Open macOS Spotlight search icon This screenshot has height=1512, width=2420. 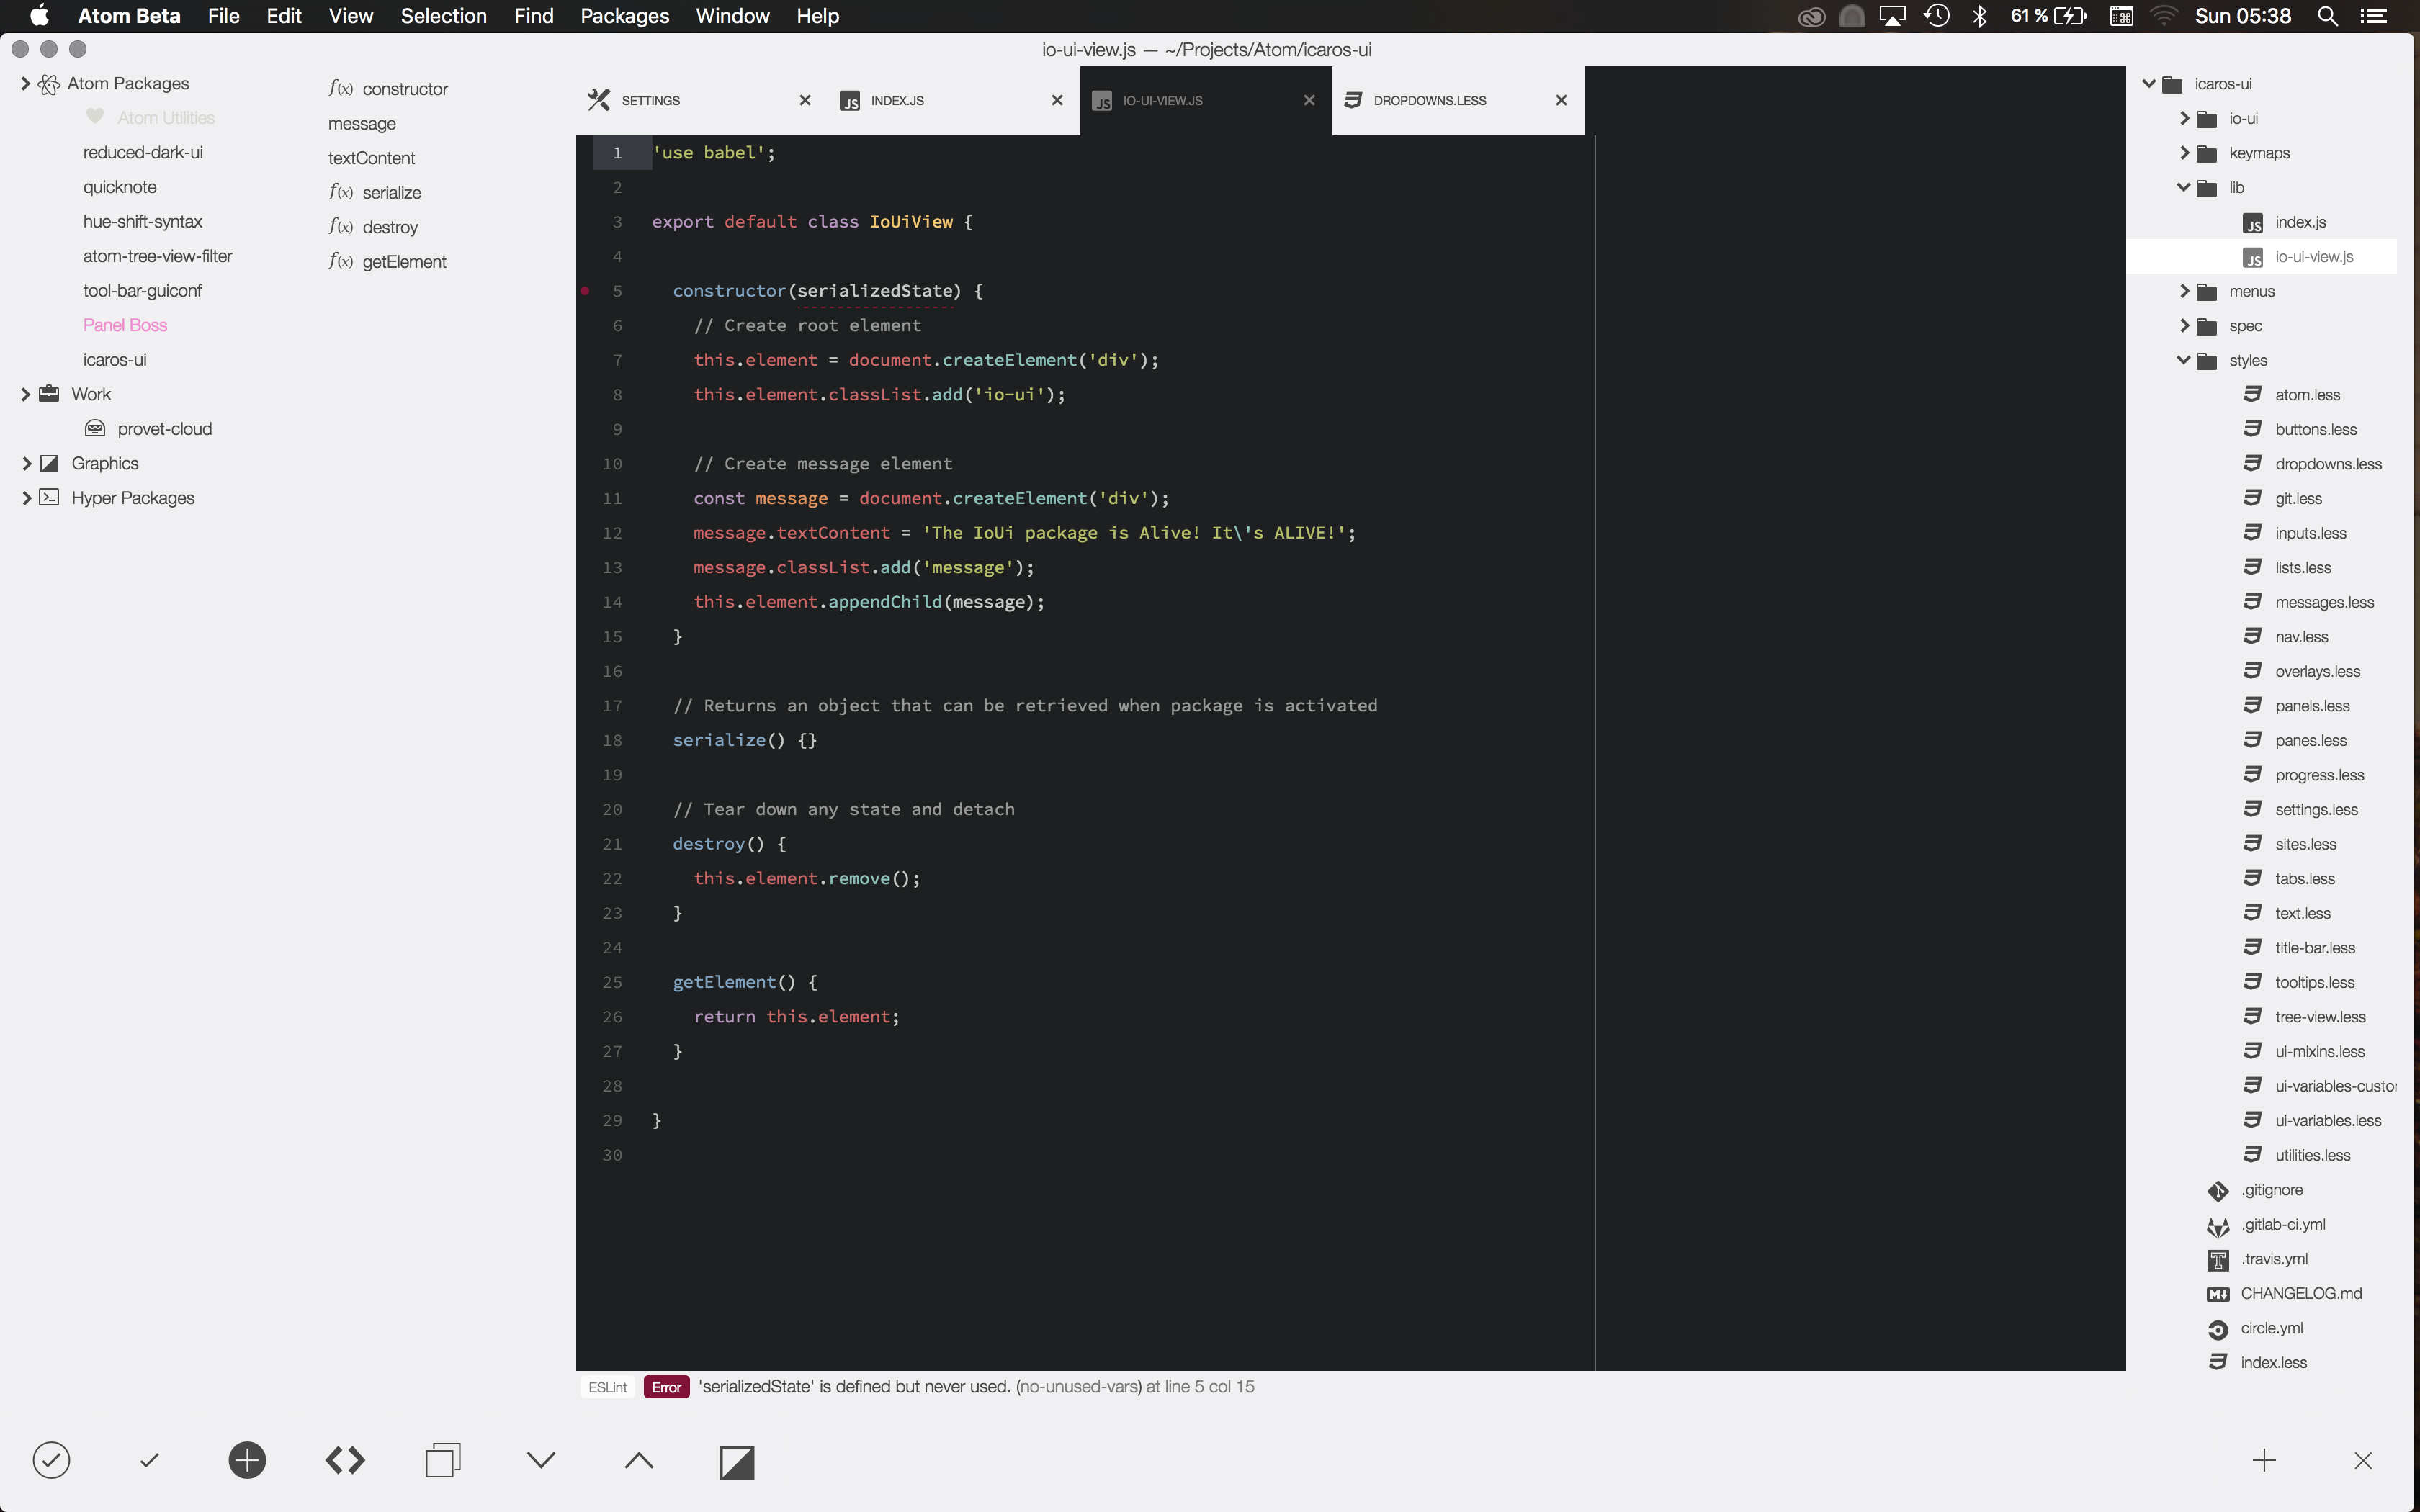[2327, 16]
